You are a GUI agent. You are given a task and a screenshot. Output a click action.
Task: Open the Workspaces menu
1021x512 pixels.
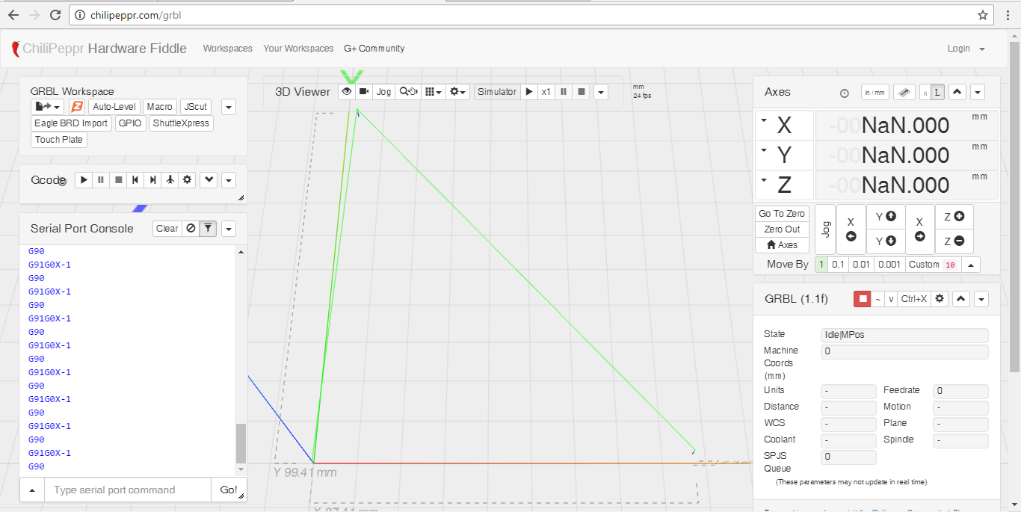click(227, 49)
